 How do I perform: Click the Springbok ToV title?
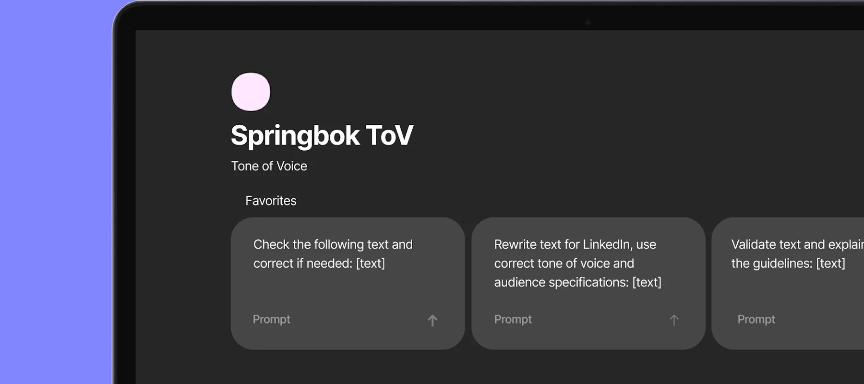[x=322, y=135]
